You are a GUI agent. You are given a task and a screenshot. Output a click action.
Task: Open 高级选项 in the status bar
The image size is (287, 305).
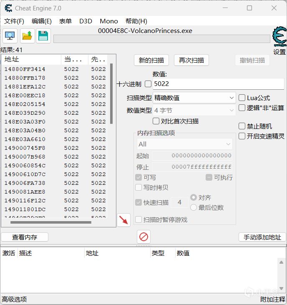point(14,299)
